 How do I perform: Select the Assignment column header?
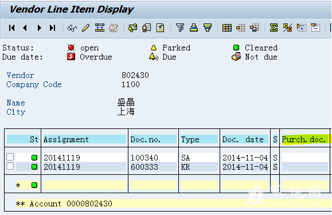point(85,139)
